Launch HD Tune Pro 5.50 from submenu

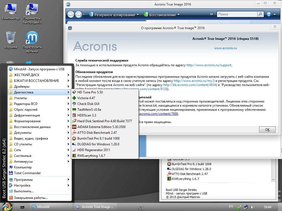[x=105, y=92]
